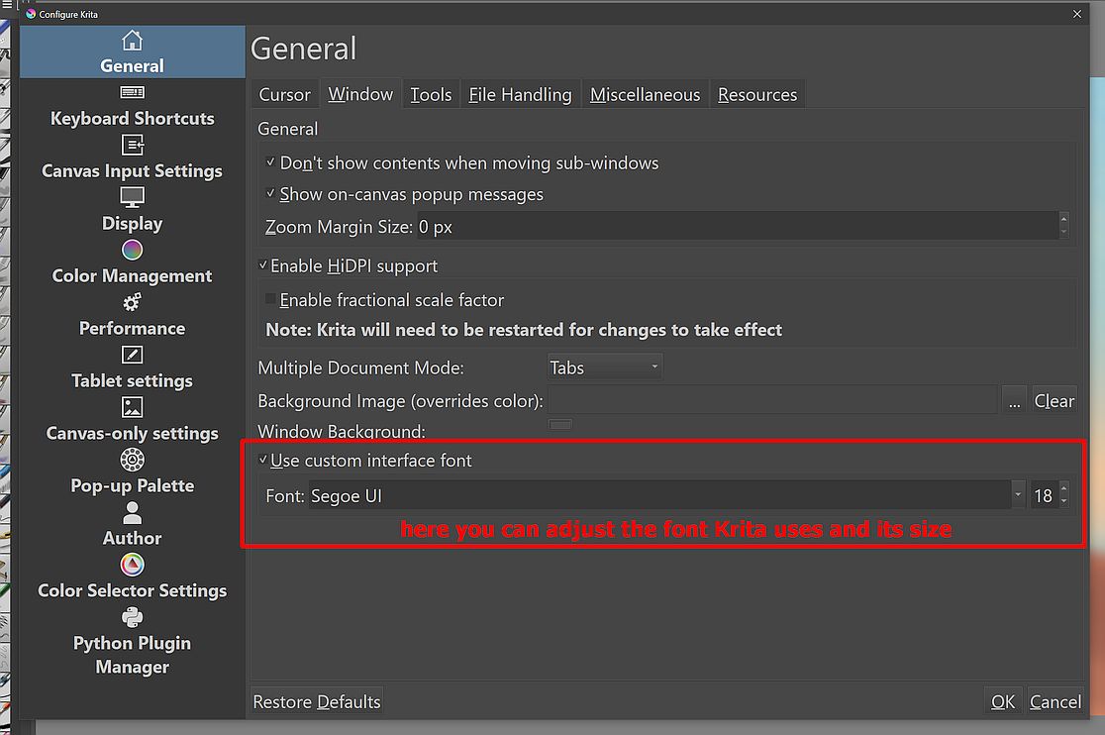This screenshot has width=1105, height=735.
Task: Select Keyboard Shortcuts label in sidebar
Action: (x=132, y=119)
